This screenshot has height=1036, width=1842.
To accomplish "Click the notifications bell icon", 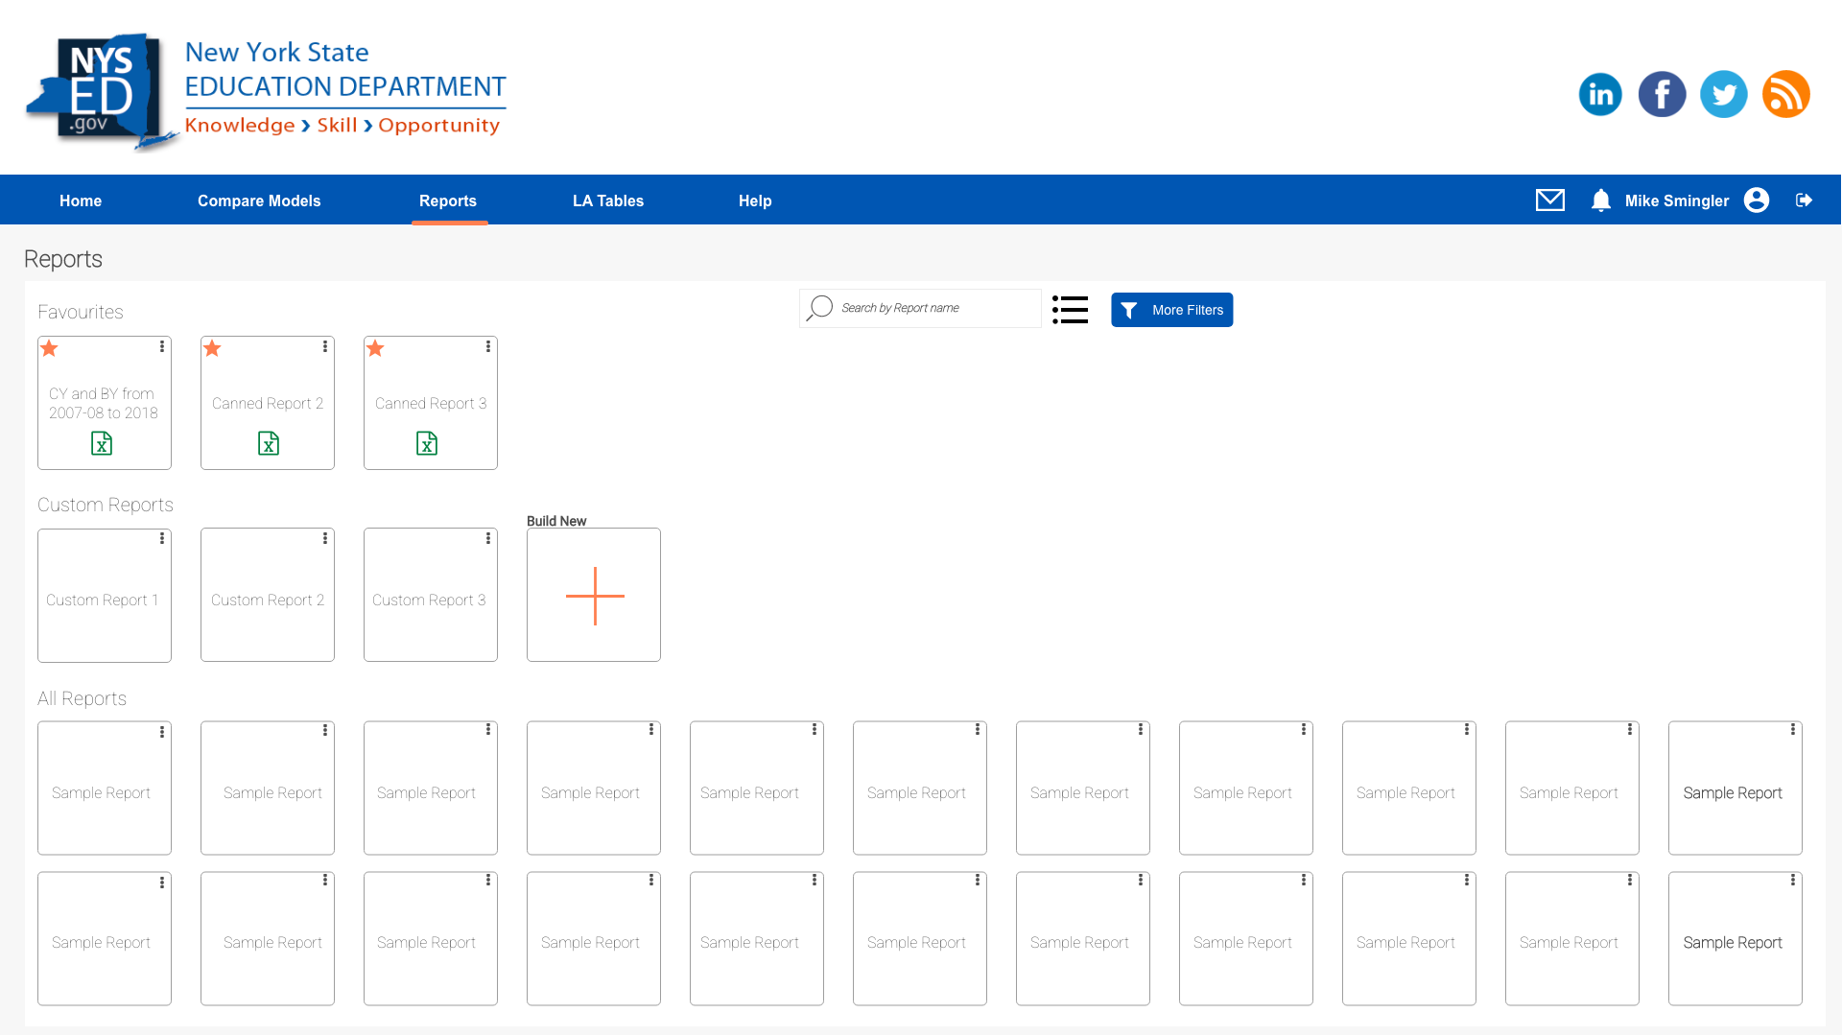I will (x=1600, y=200).
